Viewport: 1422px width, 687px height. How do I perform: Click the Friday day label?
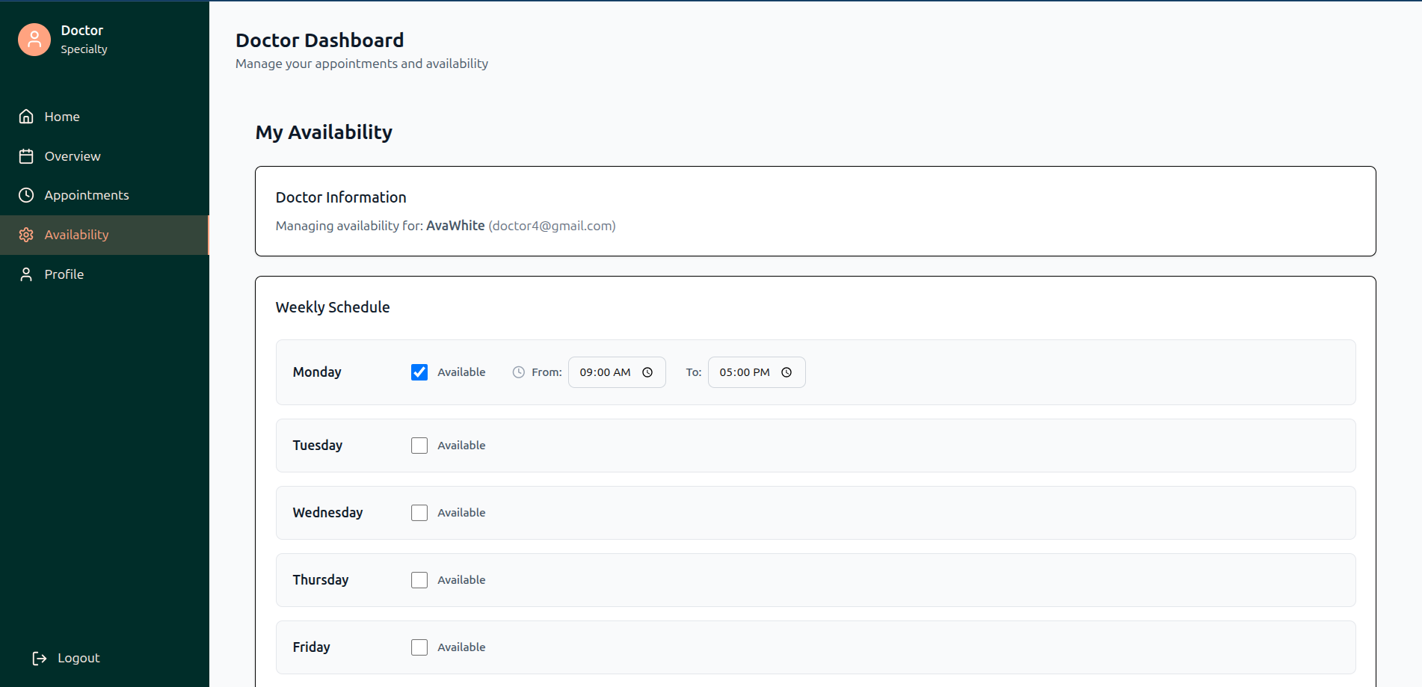(x=312, y=647)
